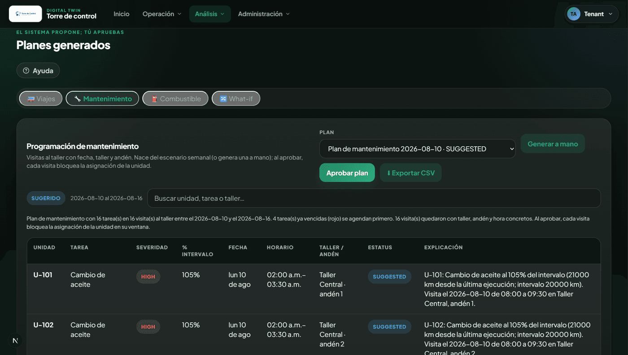Viewport: 628px width, 355px height.
Task: Open the Plan selector combo box
Action: pyautogui.click(x=417, y=149)
